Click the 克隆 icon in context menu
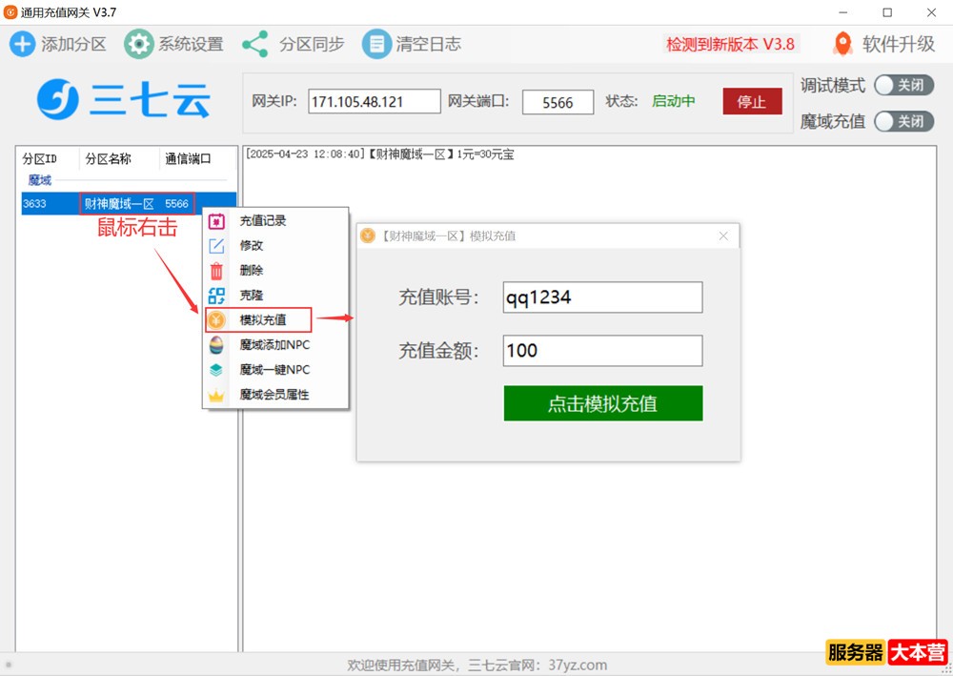This screenshot has width=953, height=676. pyautogui.click(x=217, y=296)
